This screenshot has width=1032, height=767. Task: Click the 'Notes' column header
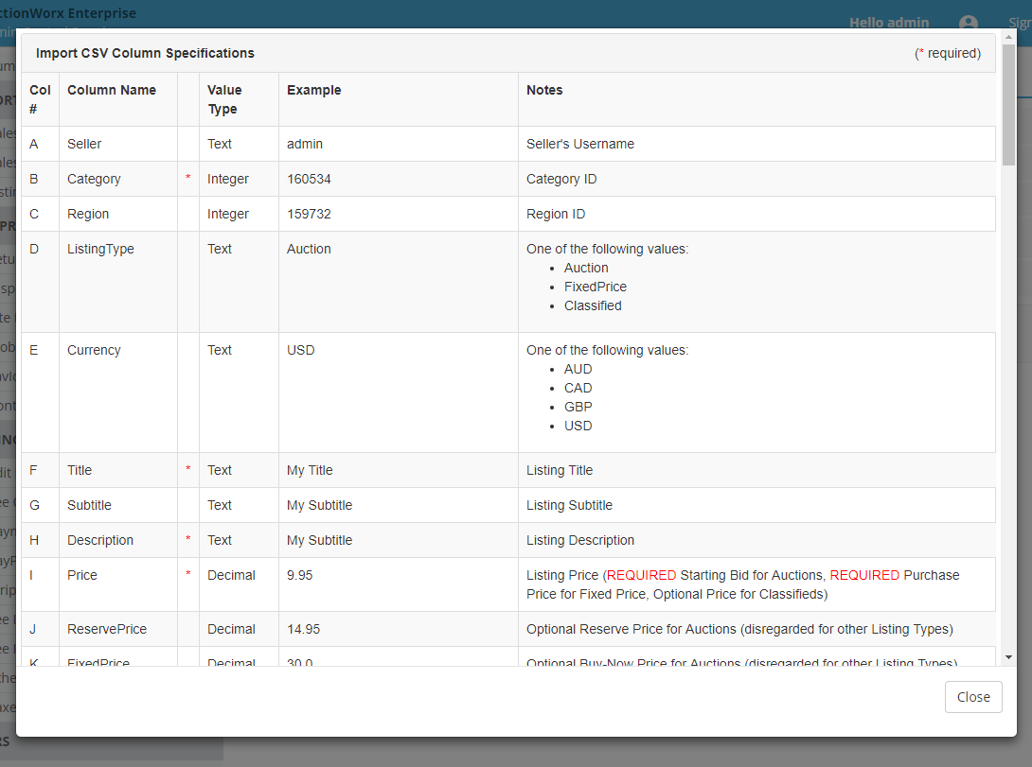tap(544, 90)
